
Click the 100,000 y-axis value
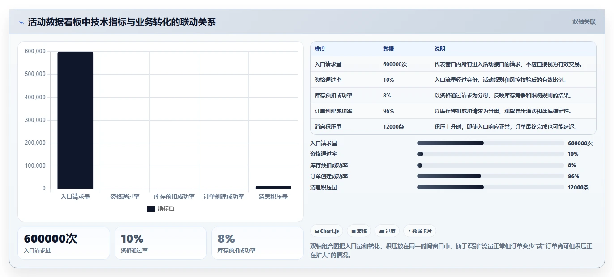(x=35, y=166)
